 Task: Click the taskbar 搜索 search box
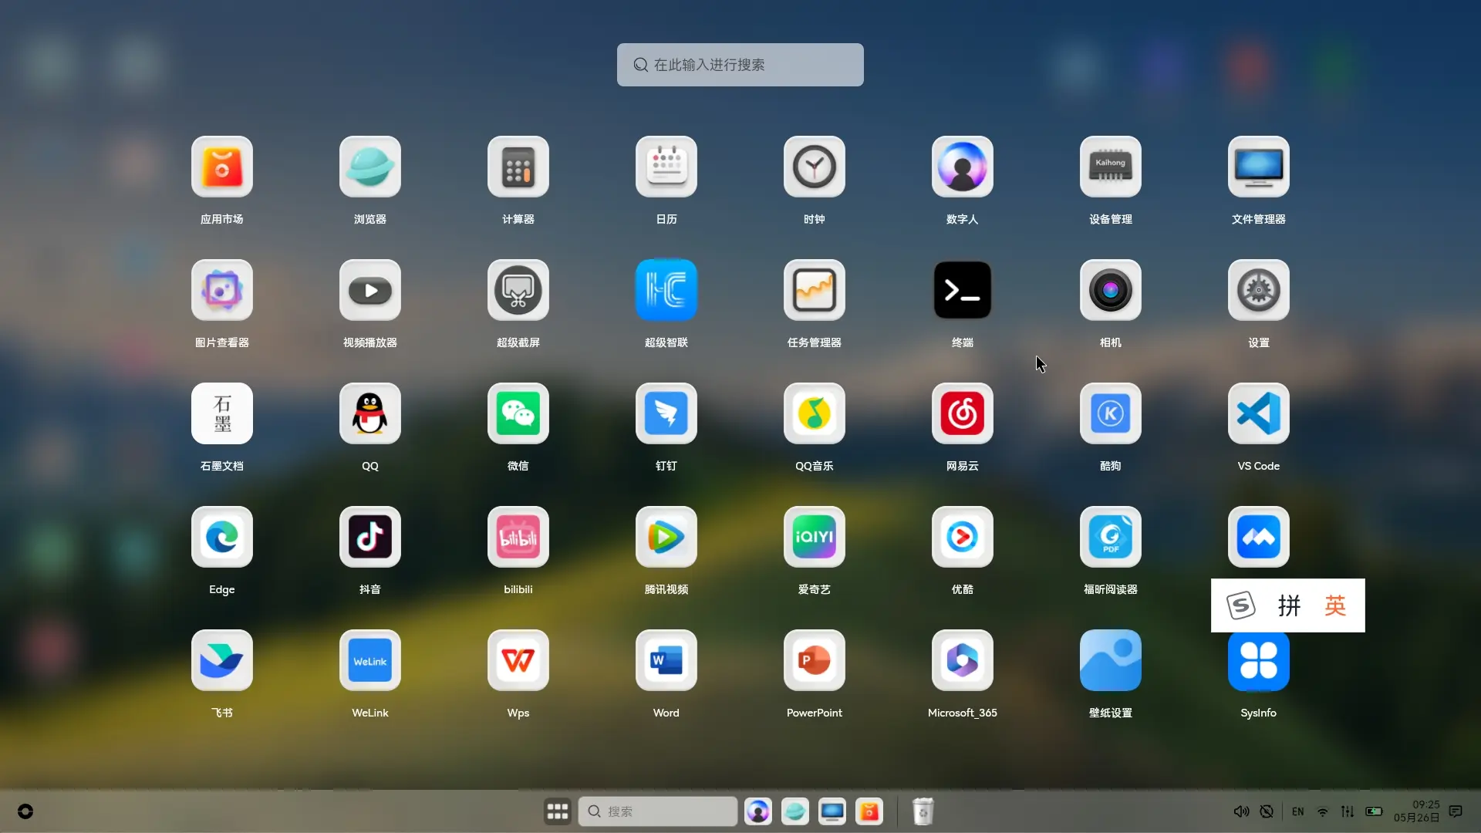pyautogui.click(x=657, y=811)
